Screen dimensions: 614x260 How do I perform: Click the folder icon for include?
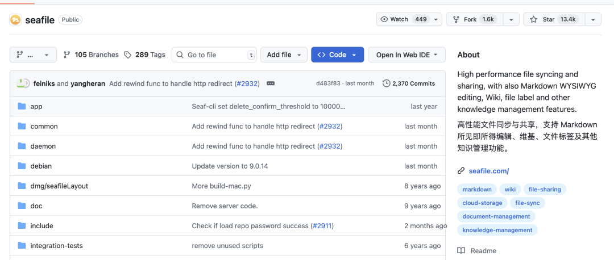point(22,226)
